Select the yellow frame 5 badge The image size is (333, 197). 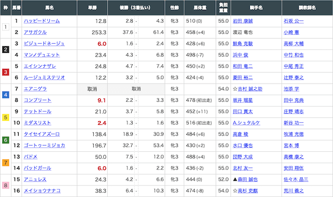click(x=6, y=117)
